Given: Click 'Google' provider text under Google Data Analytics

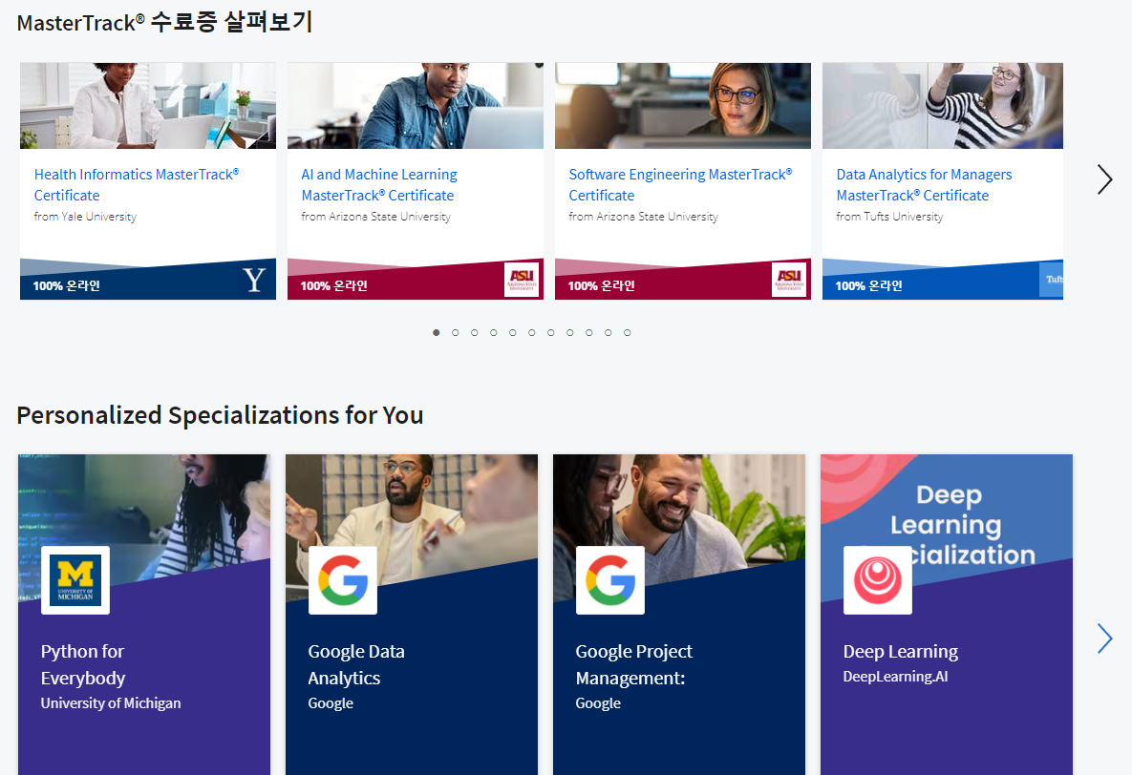Looking at the screenshot, I should pos(331,702).
